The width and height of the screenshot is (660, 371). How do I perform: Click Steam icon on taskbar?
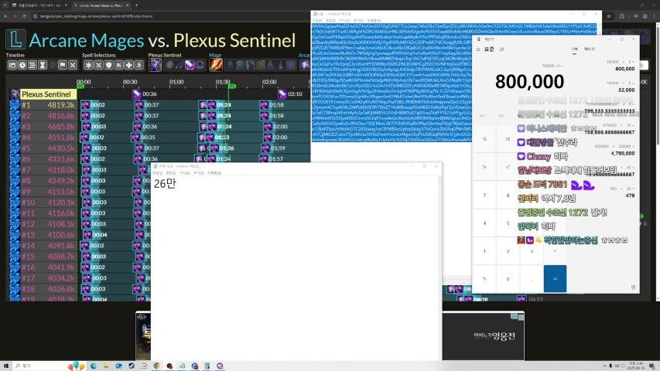pyautogui.click(x=132, y=366)
